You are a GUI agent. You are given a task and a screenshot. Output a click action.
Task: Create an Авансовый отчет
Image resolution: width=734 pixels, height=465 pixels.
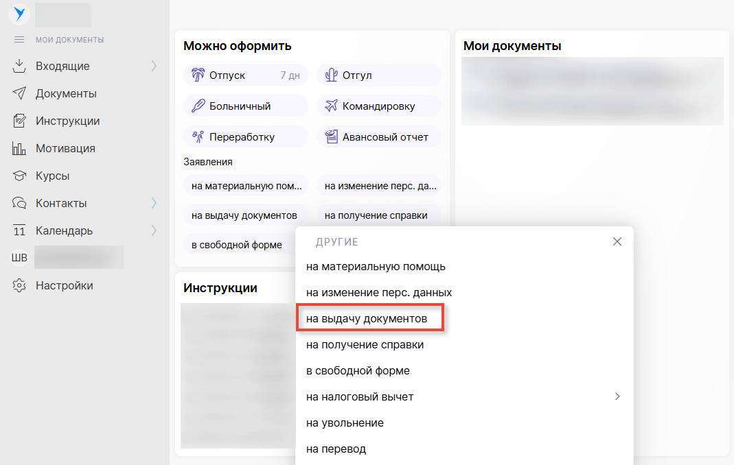tap(378, 137)
